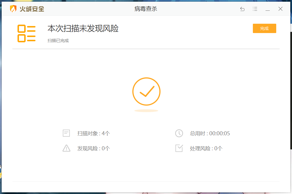292x194 pixels.
Task: Click the 本次扫描未发现风险 heading
Action: tap(83, 29)
